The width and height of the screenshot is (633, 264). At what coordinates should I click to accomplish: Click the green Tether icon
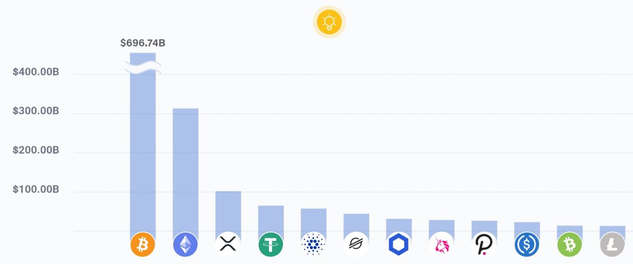[x=271, y=245]
